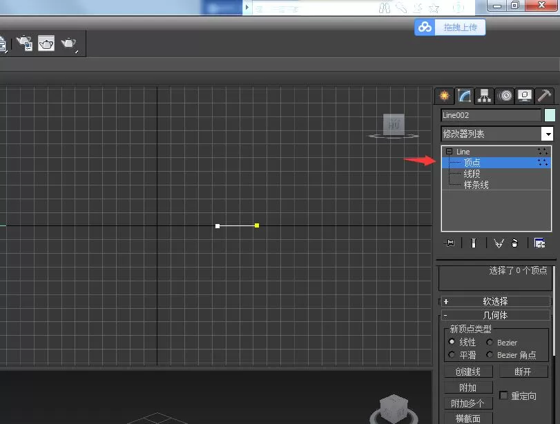
Task: Click Make Unique icon
Action: (x=499, y=243)
